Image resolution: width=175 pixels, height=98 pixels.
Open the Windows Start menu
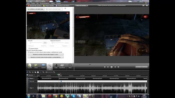point(28,96)
